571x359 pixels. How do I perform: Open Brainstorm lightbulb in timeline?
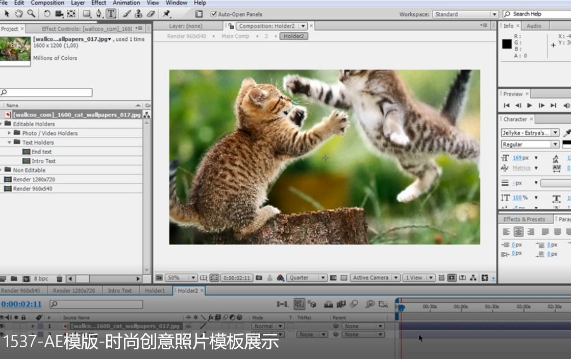pyautogui.click(x=370, y=304)
